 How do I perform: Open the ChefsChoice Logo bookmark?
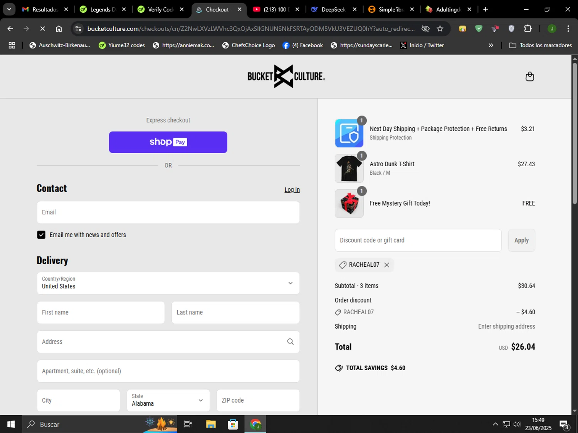click(249, 45)
